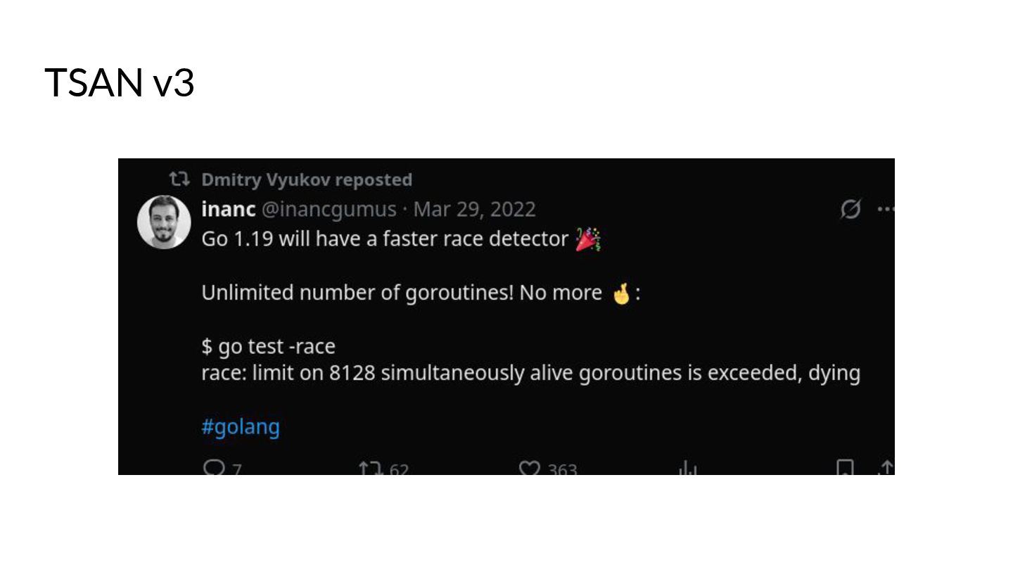Click the crossed fingers emoji
Screen dimensions: 1013x570
click(621, 293)
